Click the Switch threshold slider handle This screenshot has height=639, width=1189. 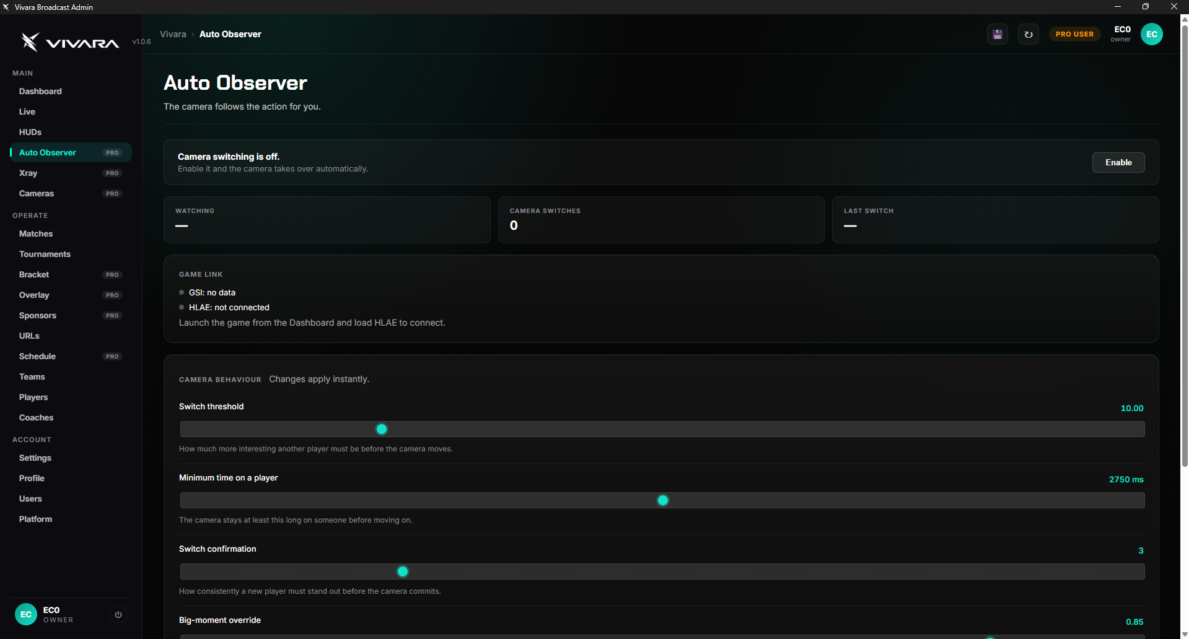[382, 429]
